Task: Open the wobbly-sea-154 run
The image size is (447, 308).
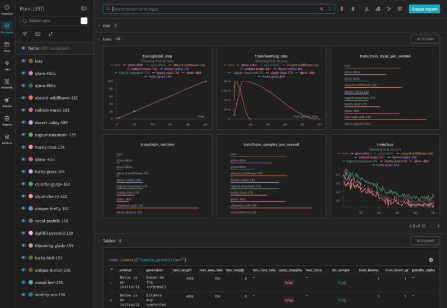Action: (x=50, y=295)
